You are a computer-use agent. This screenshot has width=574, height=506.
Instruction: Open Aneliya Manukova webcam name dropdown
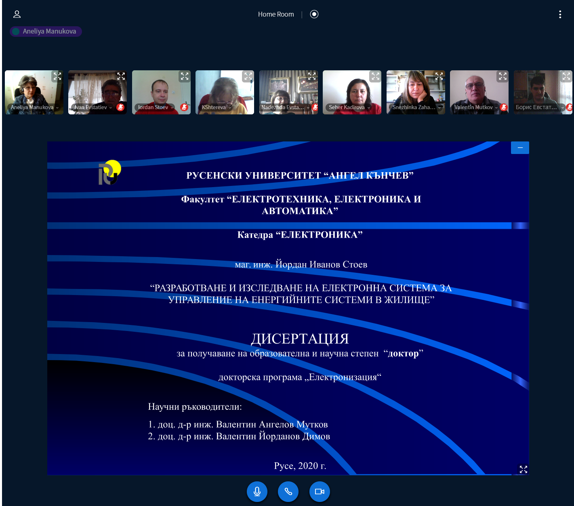coord(35,107)
